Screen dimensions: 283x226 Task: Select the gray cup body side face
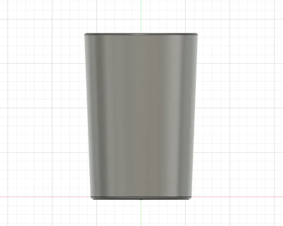pos(141,116)
